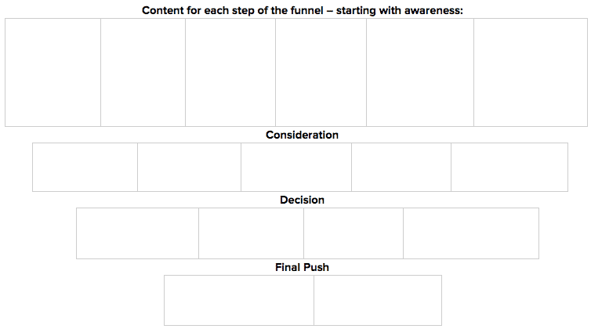Click the first cell under Consideration
Viewport: 591px width, 336px height.
click(85, 167)
